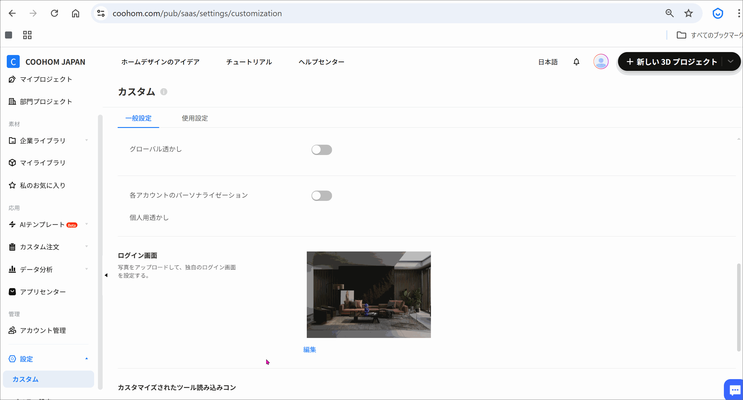Expand the AIテンプレート arrow
This screenshot has height=400, width=743.
tap(86, 224)
